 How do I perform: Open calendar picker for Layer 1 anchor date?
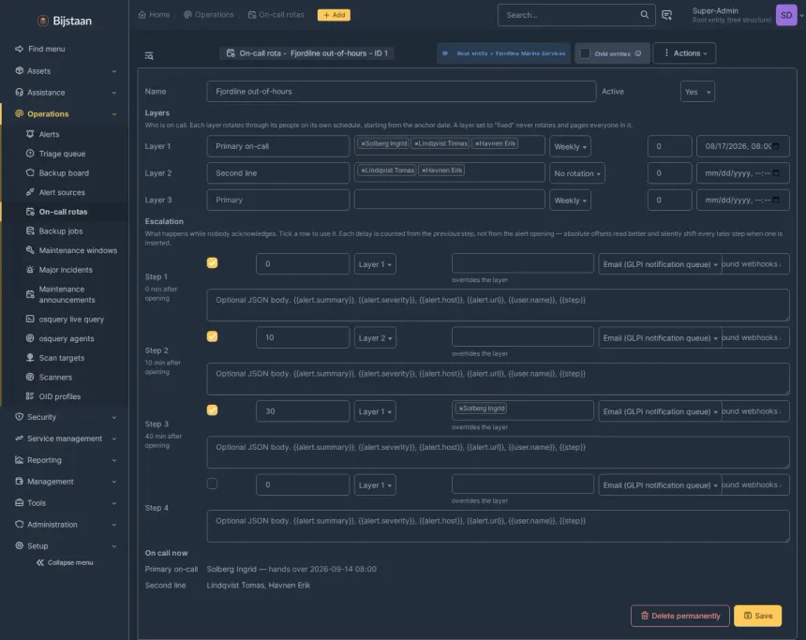point(776,146)
